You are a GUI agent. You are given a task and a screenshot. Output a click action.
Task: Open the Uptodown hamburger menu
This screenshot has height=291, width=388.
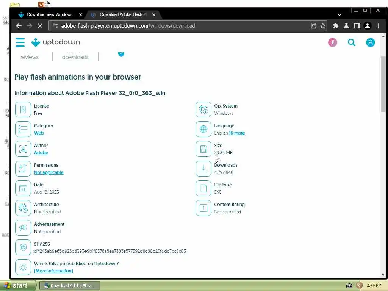pyautogui.click(x=20, y=42)
